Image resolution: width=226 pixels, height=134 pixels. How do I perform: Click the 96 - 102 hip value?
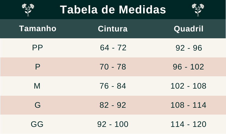[189, 67]
